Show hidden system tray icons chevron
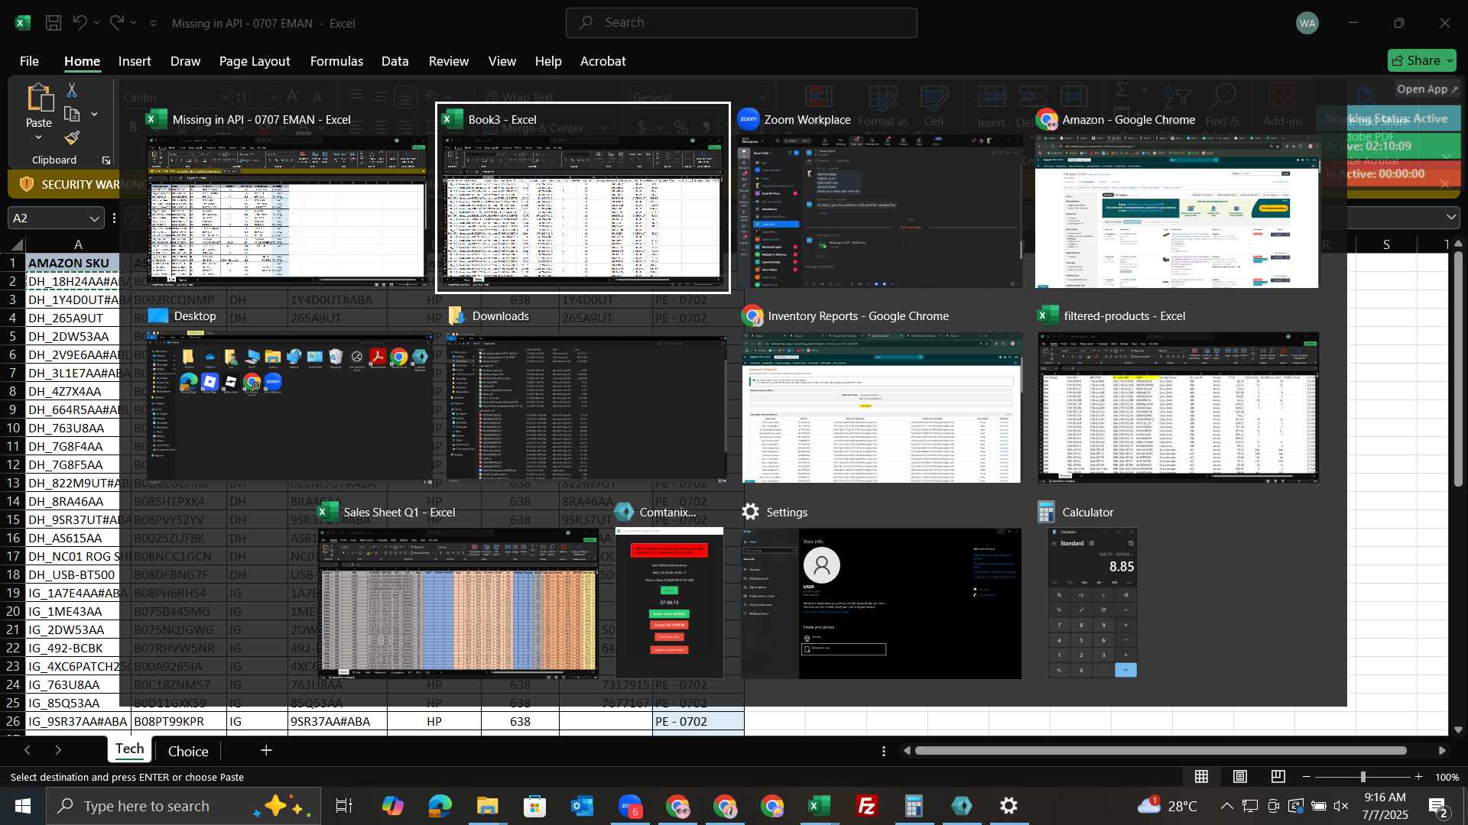Viewport: 1468px width, 825px height. point(1226,806)
